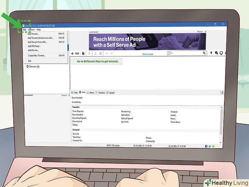The width and height of the screenshot is (249, 187).
Task: Click scroll-up arrow of info pane
Action: pyautogui.click(x=222, y=108)
